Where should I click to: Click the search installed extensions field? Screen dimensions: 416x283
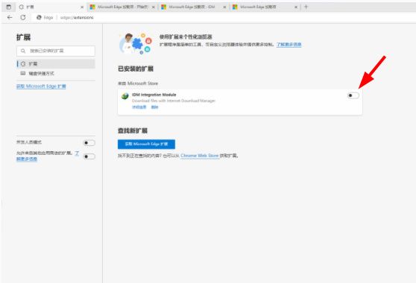(x=56, y=51)
